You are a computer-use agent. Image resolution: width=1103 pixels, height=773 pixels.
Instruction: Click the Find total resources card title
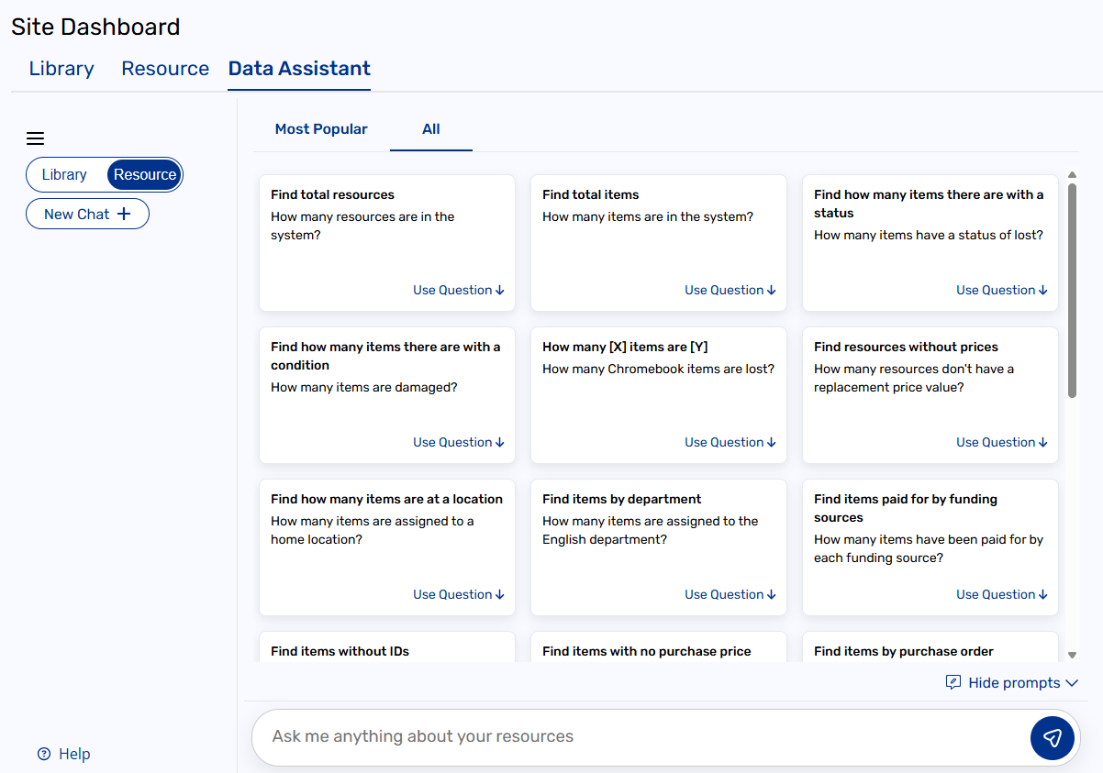tap(332, 194)
